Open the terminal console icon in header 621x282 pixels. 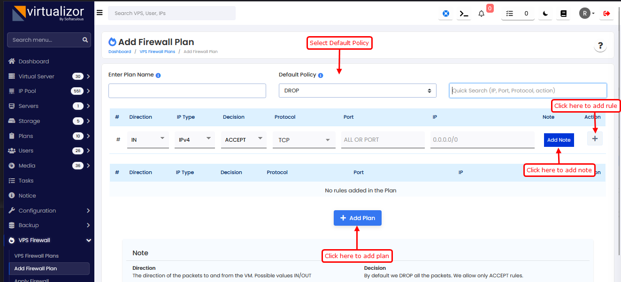point(464,14)
